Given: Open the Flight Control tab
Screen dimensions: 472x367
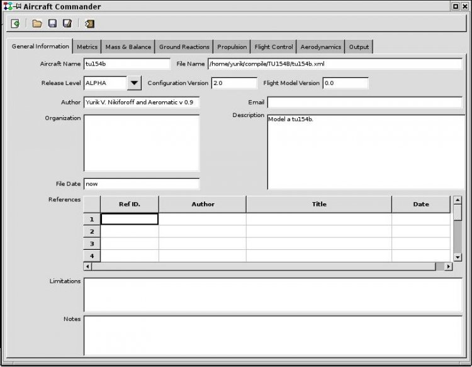Looking at the screenshot, I should click(274, 47).
